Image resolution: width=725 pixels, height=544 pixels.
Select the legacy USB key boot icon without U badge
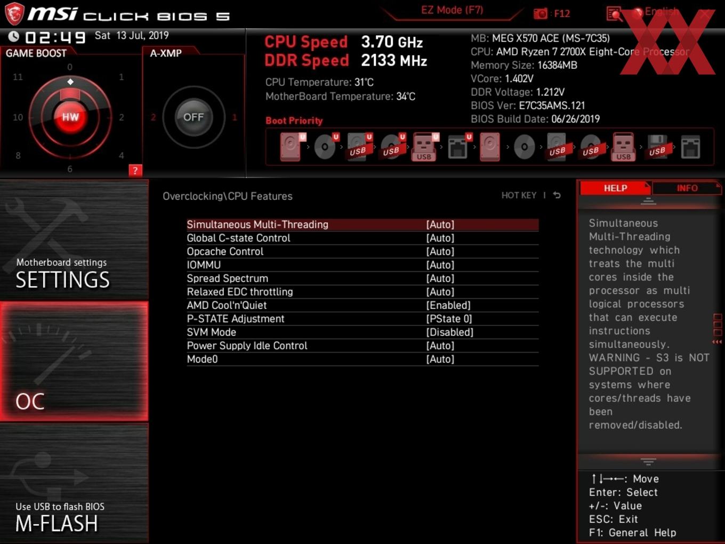point(624,147)
